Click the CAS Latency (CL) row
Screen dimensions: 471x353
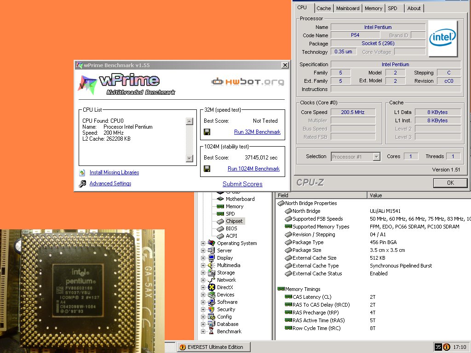[x=373, y=297]
